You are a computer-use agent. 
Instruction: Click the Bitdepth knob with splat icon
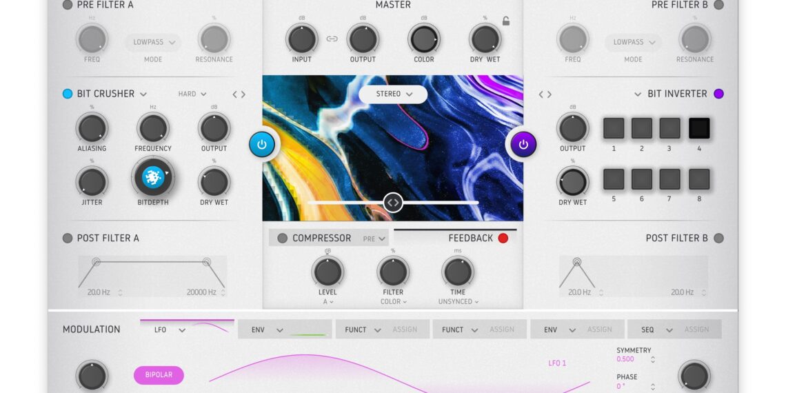coord(153,177)
